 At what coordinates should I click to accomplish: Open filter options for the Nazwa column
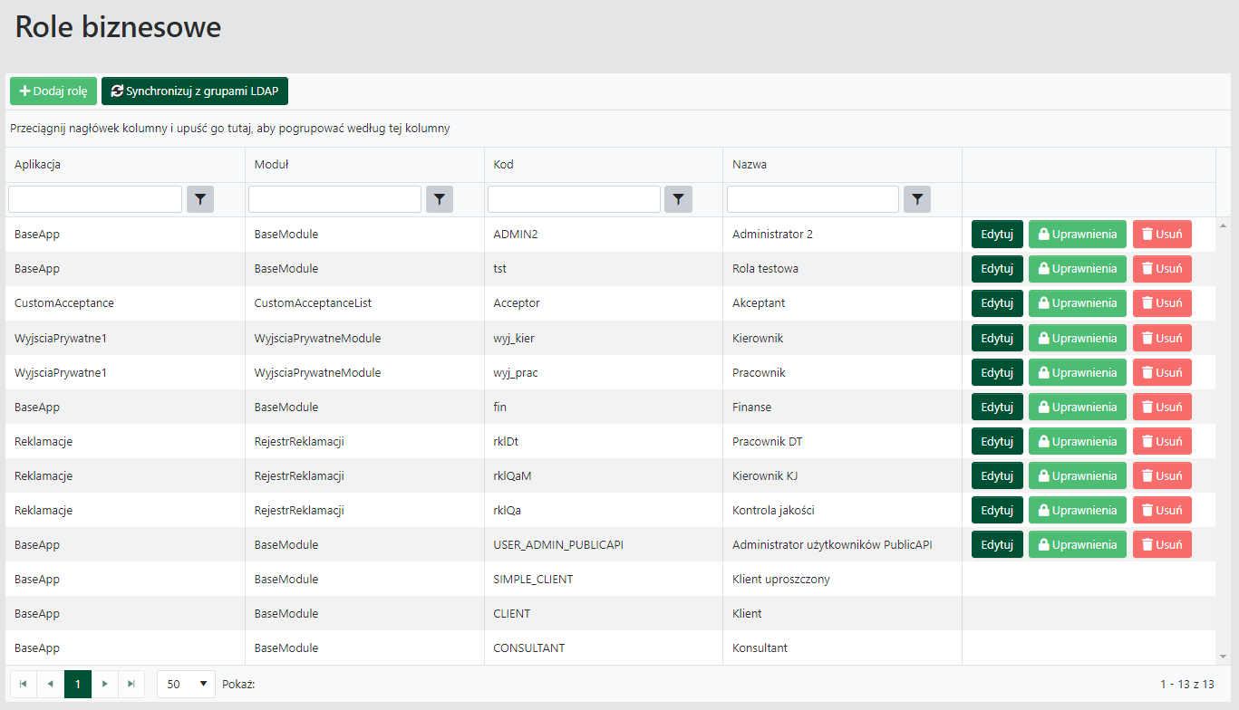(917, 199)
